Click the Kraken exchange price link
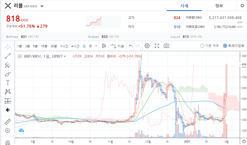Image resolution: width=247 pixels, height=145 pixels. [x=104, y=37]
